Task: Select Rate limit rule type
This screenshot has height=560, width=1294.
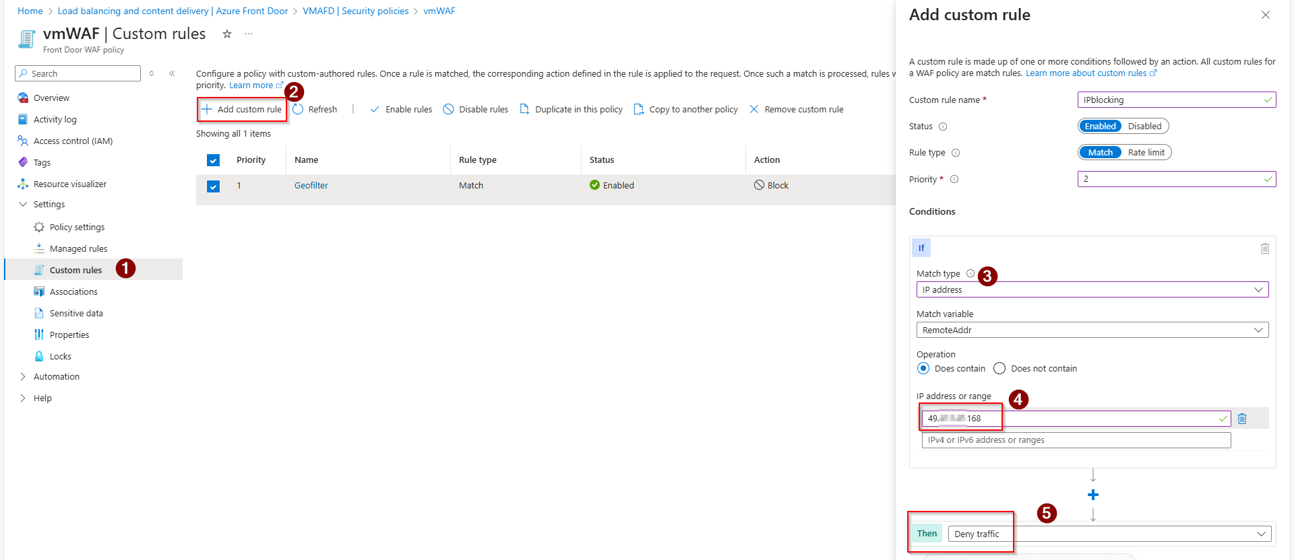Action: click(1146, 152)
